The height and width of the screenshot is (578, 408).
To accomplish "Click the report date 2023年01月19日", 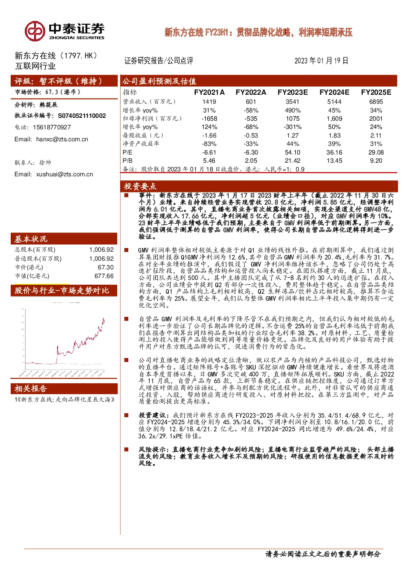I will pyautogui.click(x=321, y=61).
